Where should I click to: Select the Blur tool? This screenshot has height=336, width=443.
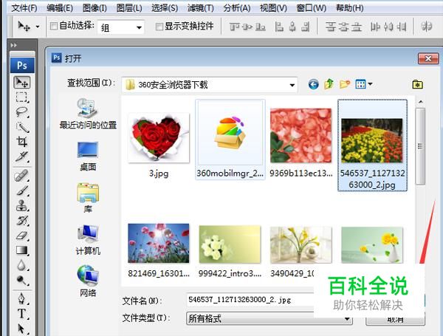21,265
